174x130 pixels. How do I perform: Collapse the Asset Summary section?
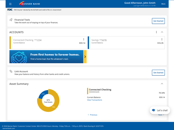162,84
